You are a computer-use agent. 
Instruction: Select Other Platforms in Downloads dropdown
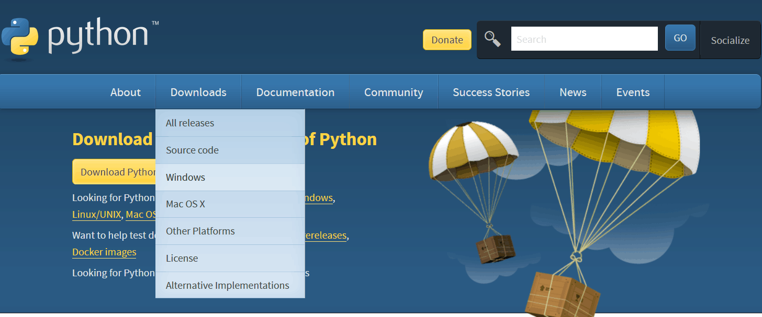[x=230, y=231]
